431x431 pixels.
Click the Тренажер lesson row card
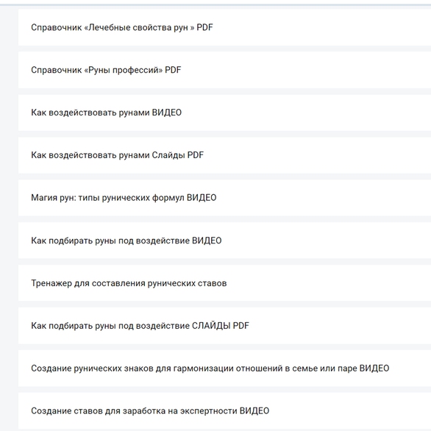click(224, 283)
